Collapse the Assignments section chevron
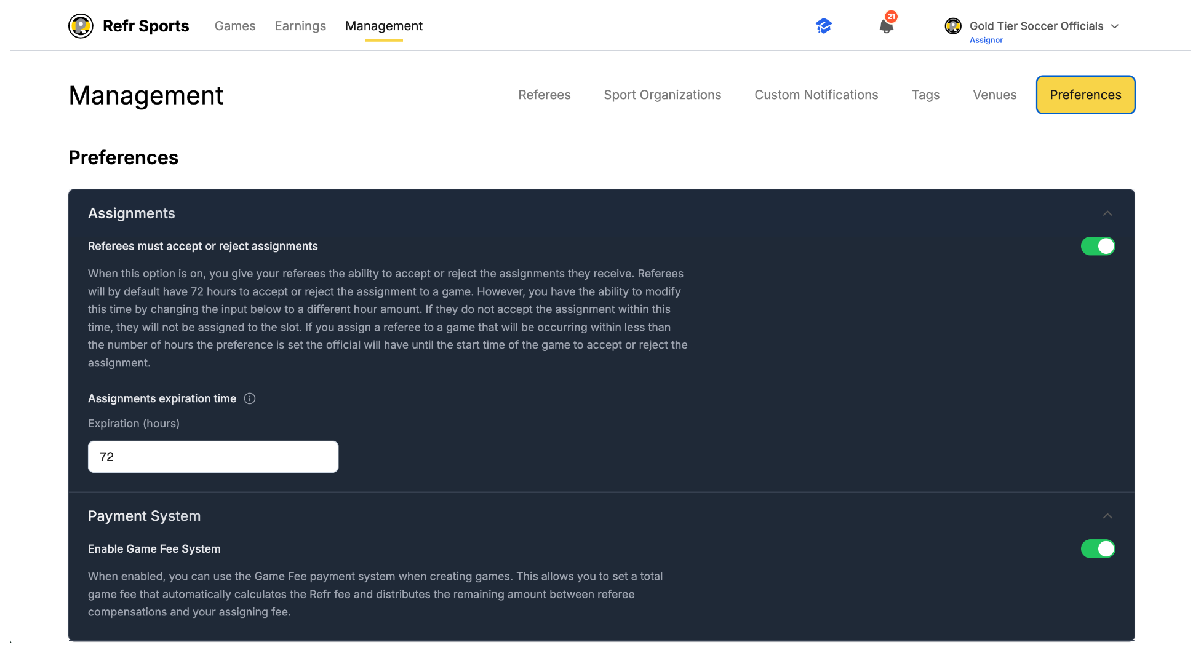Viewport: 1201px width, 653px height. pos(1107,213)
